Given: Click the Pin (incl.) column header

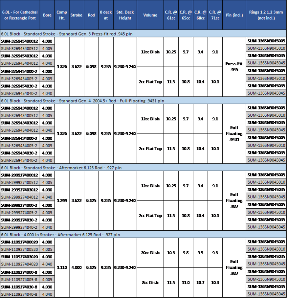Looking at the screenshot, I should click(234, 15).
